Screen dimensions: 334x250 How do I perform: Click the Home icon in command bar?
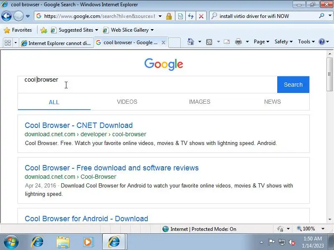(191, 42)
